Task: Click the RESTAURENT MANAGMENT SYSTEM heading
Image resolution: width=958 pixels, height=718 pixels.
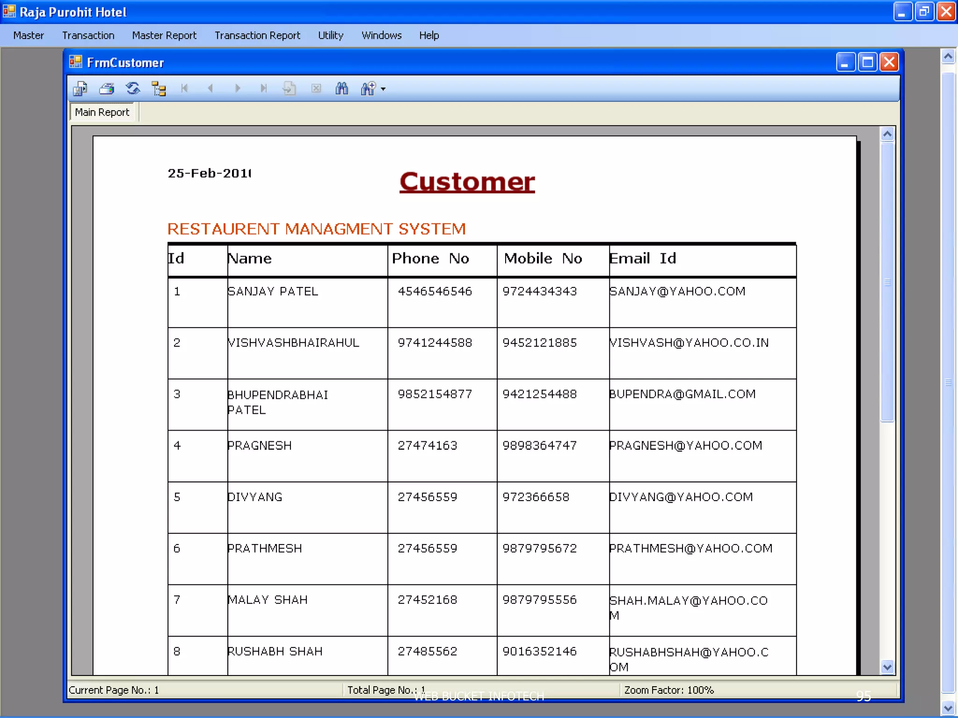Action: pos(317,229)
